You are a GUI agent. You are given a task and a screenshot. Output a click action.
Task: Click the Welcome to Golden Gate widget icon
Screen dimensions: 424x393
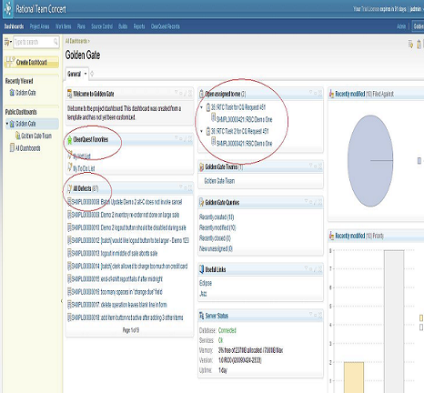point(69,94)
